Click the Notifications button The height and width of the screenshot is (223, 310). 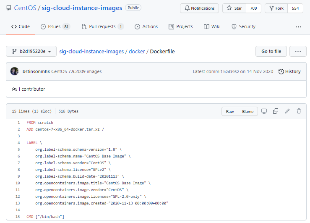200,8
